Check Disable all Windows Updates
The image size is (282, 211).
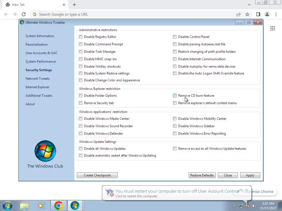point(81,149)
